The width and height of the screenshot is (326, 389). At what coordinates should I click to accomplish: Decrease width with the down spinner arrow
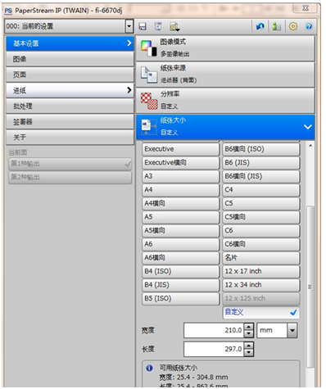[x=248, y=334]
